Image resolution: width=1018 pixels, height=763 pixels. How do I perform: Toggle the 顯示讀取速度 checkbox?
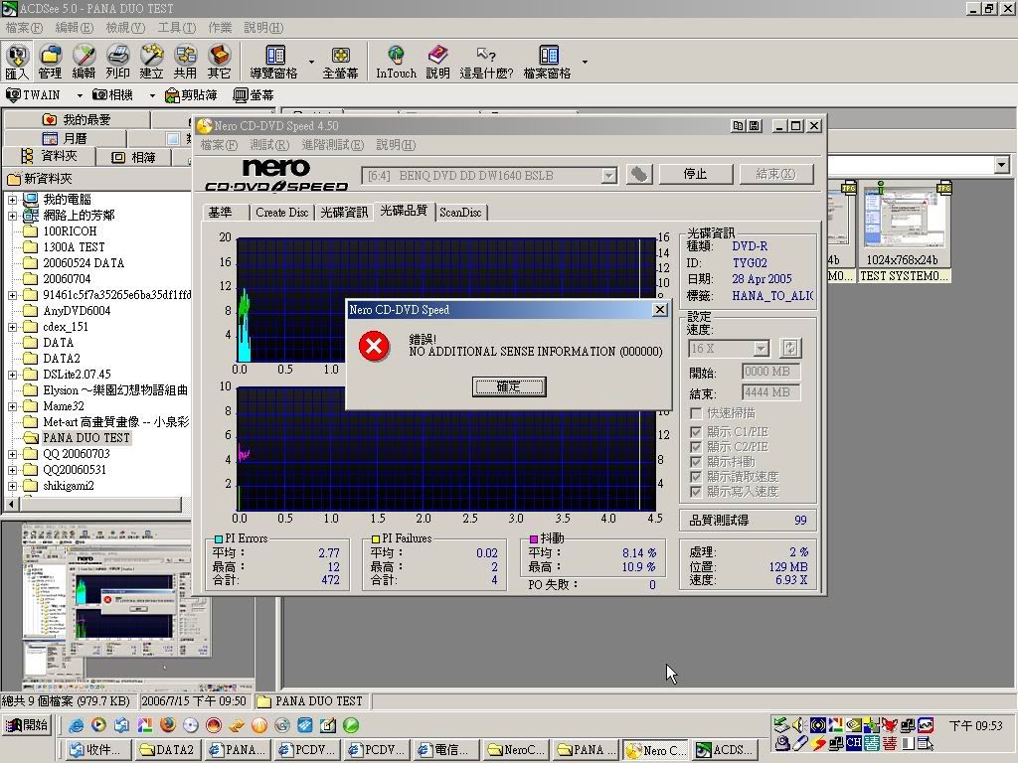pyautogui.click(x=697, y=477)
